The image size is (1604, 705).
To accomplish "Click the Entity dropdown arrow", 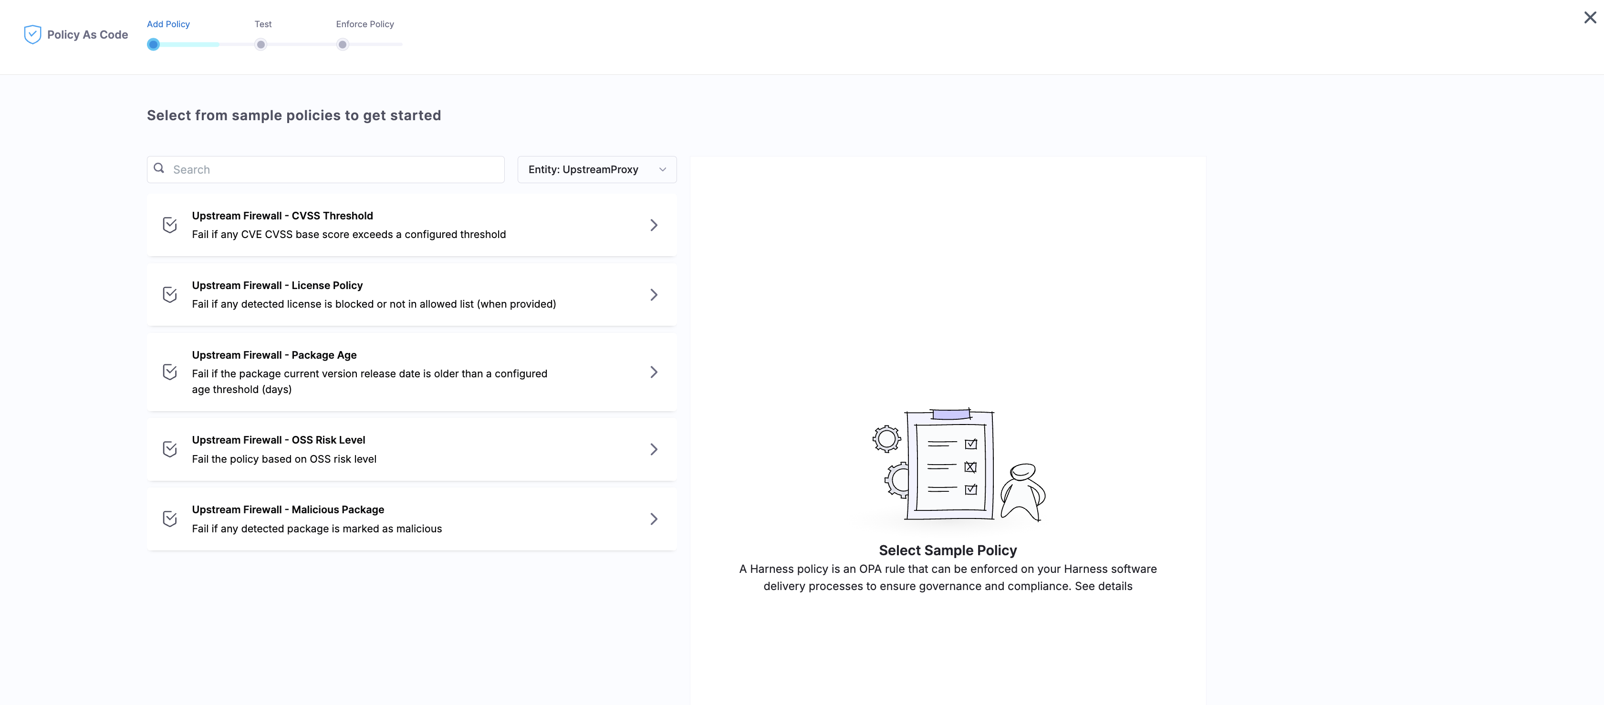I will [x=663, y=169].
